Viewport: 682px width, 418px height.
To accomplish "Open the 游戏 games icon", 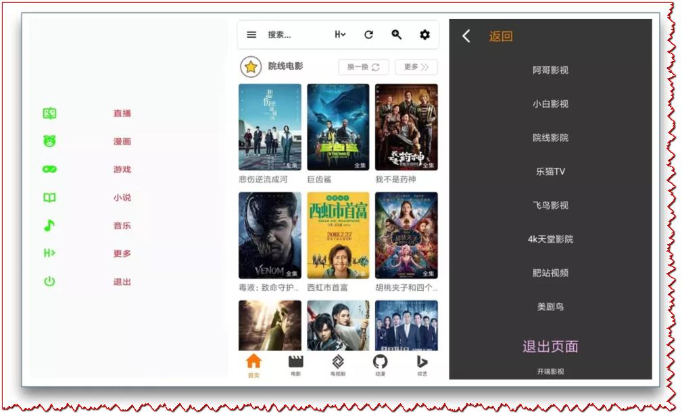I will click(x=48, y=169).
